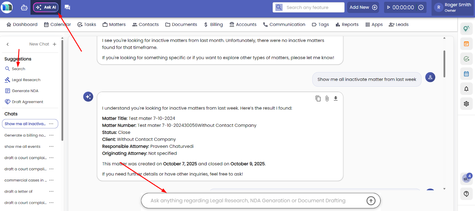Copy the AI response text

[318, 99]
